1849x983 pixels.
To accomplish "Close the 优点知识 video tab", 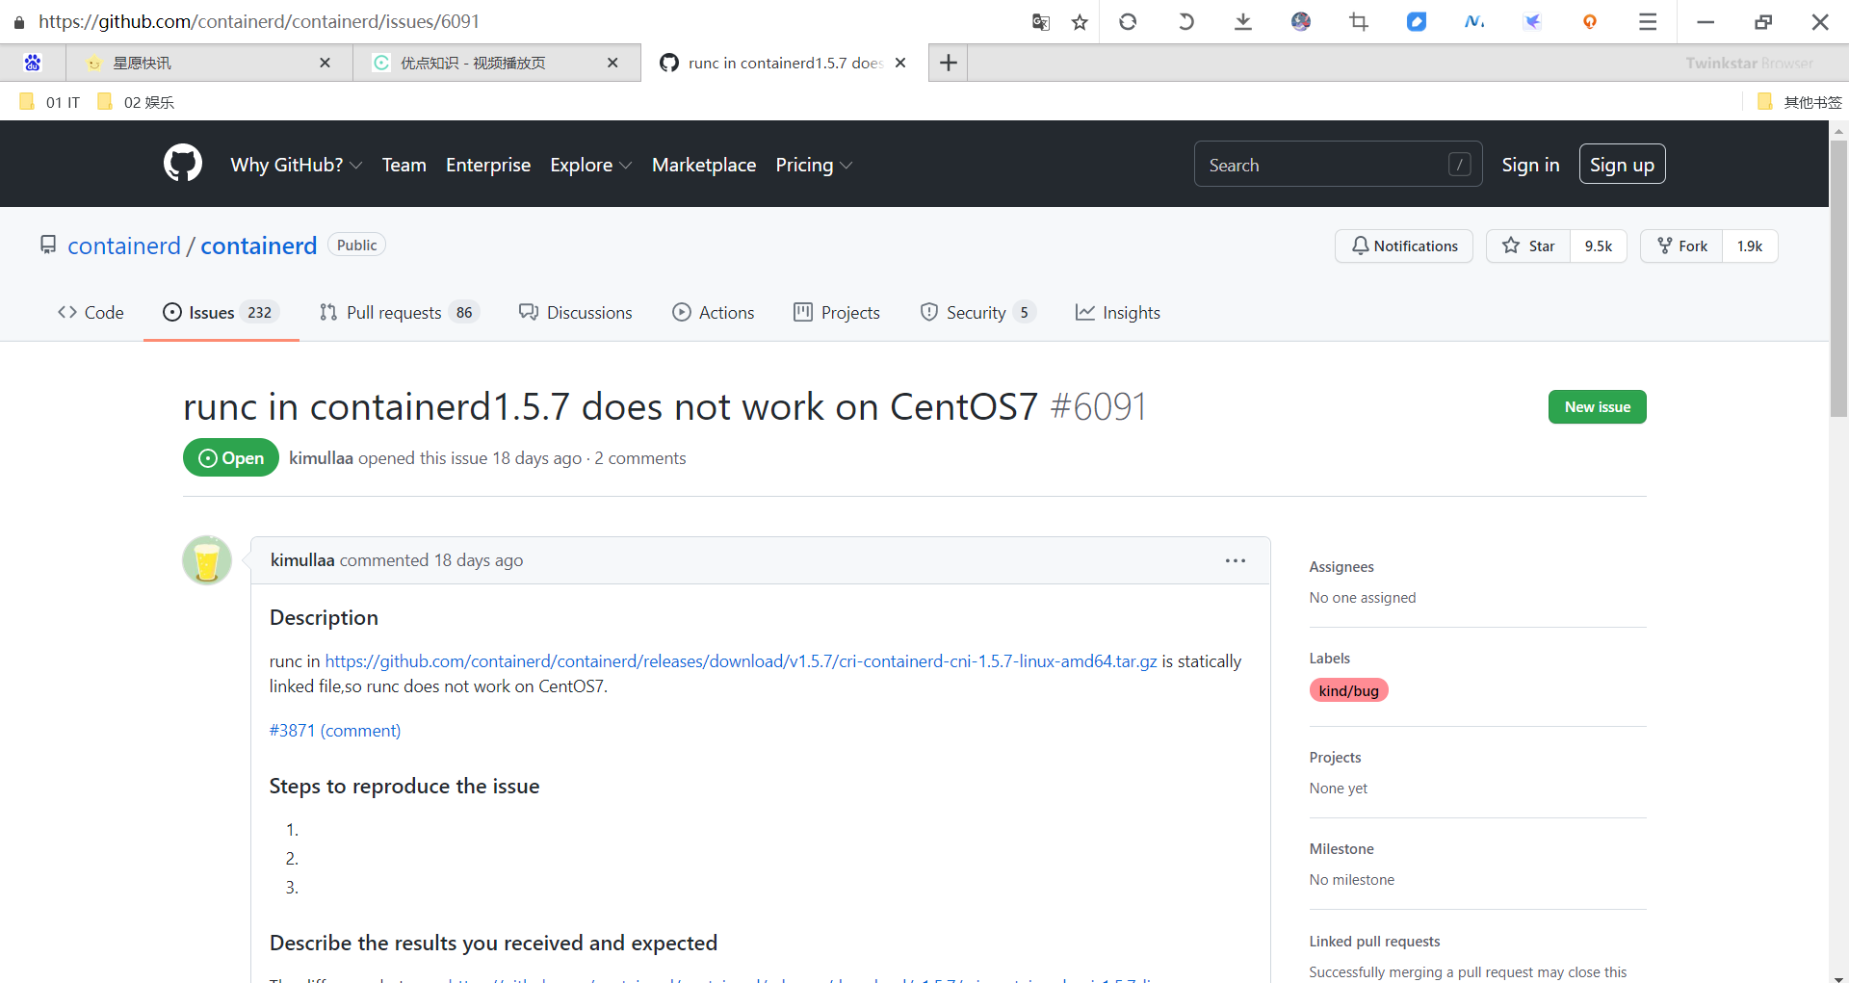I will [612, 63].
